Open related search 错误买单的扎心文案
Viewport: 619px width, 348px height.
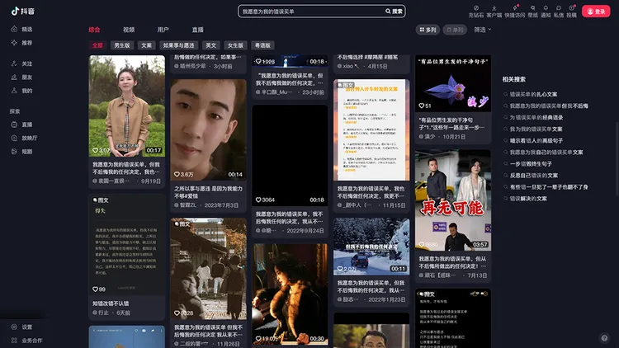[533, 94]
